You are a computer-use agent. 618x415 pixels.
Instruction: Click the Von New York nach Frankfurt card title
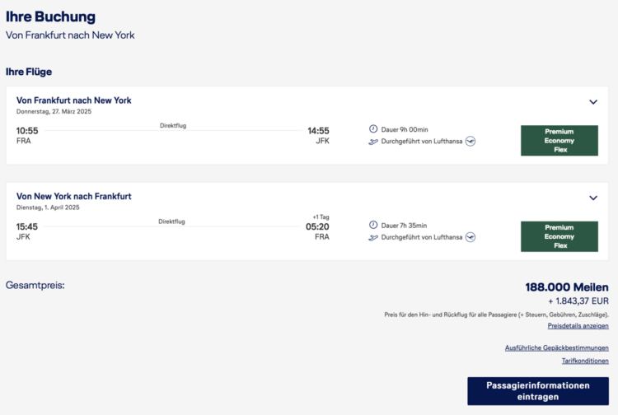73,196
